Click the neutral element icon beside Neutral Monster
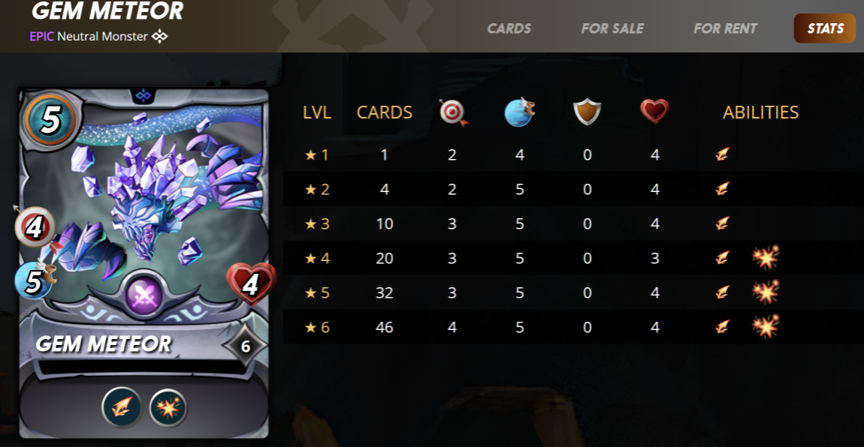 coord(160,37)
